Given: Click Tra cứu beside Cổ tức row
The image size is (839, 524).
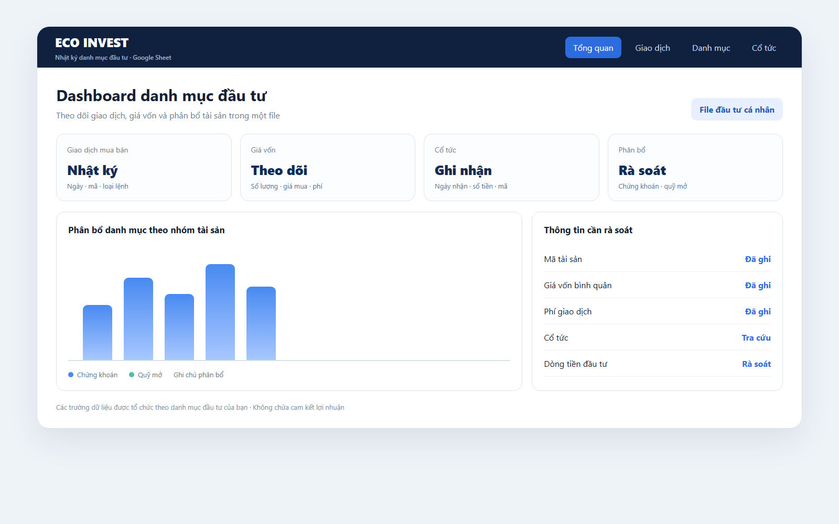Looking at the screenshot, I should [756, 337].
